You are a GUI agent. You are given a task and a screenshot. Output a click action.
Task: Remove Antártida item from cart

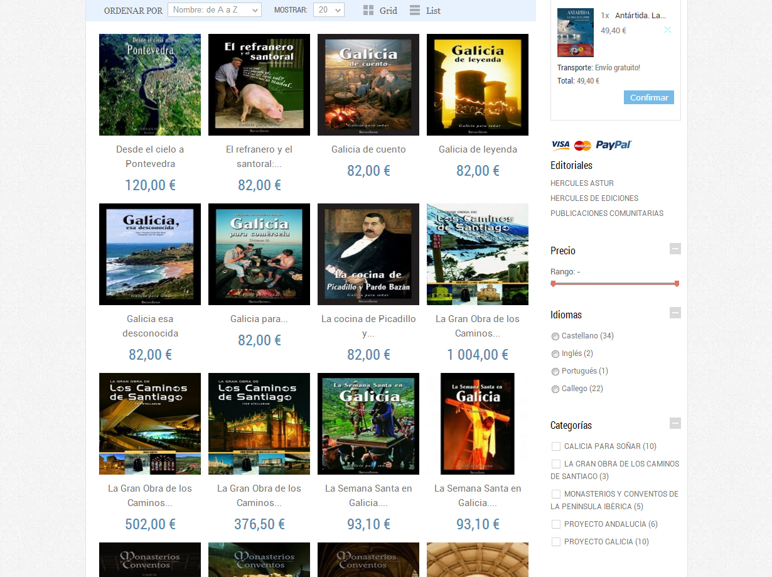coord(667,30)
